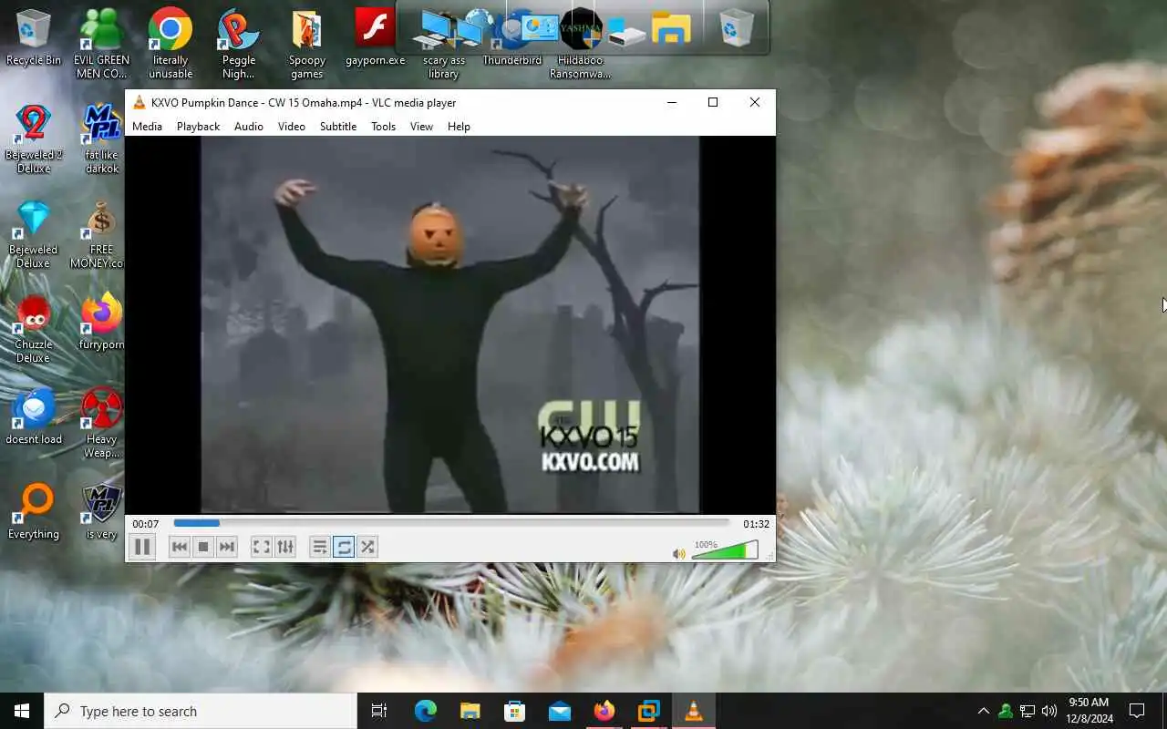Open the Audio menu

click(x=248, y=127)
